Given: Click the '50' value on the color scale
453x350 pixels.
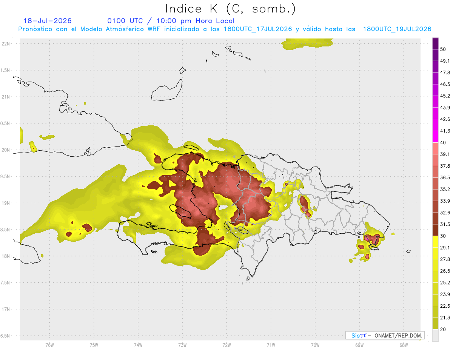Looking at the screenshot, I should point(443,49).
